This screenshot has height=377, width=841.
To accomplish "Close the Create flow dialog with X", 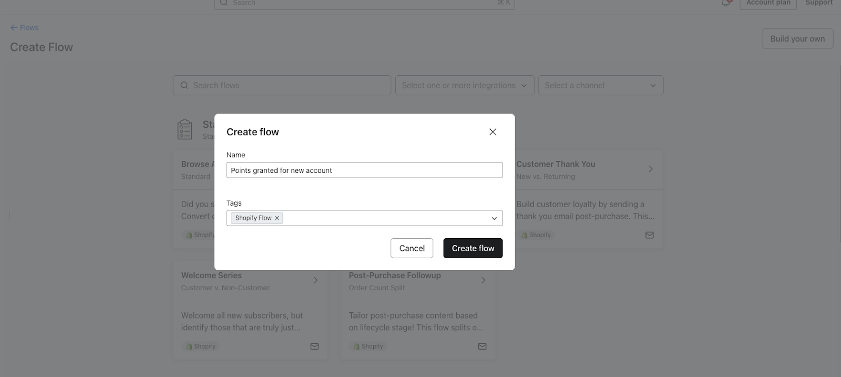I will 493,132.
